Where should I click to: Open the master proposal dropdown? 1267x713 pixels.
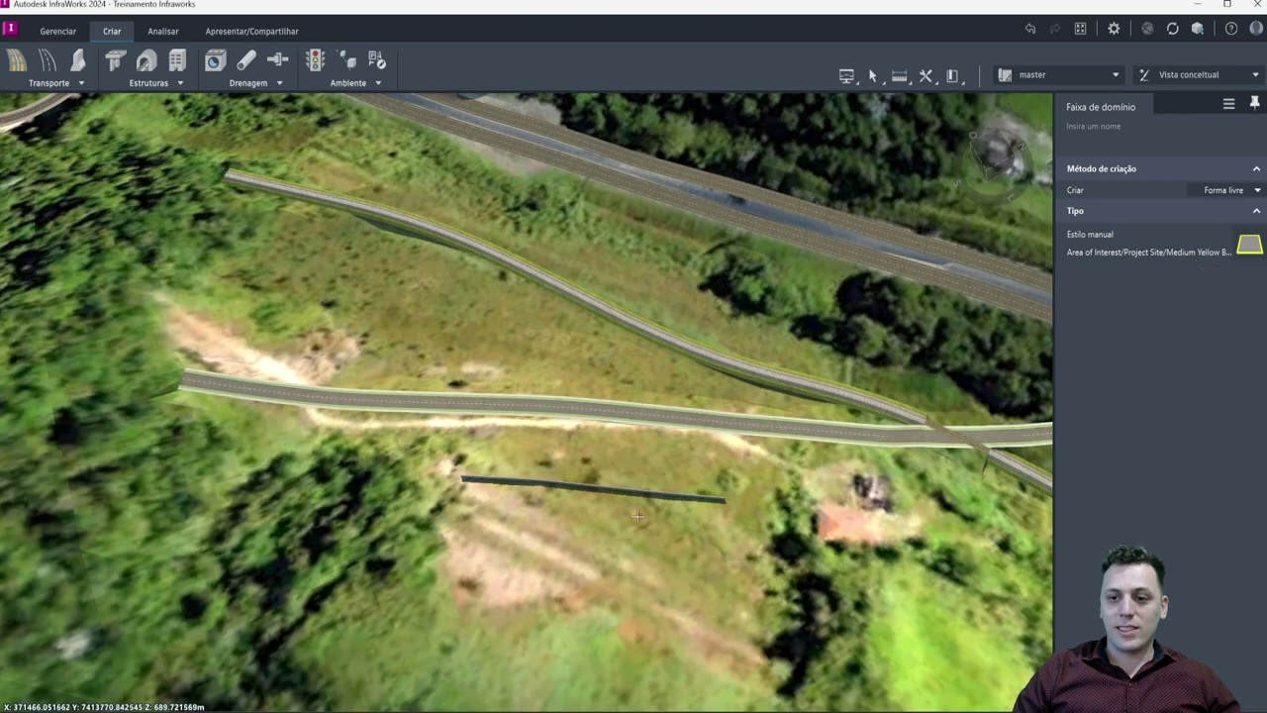pyautogui.click(x=1059, y=75)
